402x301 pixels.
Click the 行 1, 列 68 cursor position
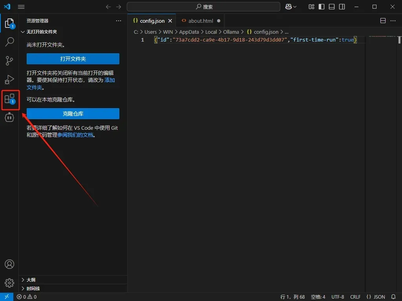[x=292, y=297]
